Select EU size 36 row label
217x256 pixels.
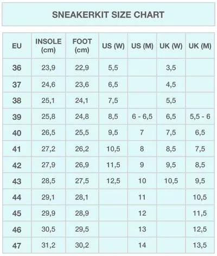pyautogui.click(x=17, y=68)
